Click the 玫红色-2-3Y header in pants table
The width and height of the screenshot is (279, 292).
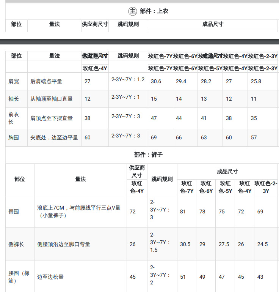click(x=266, y=187)
